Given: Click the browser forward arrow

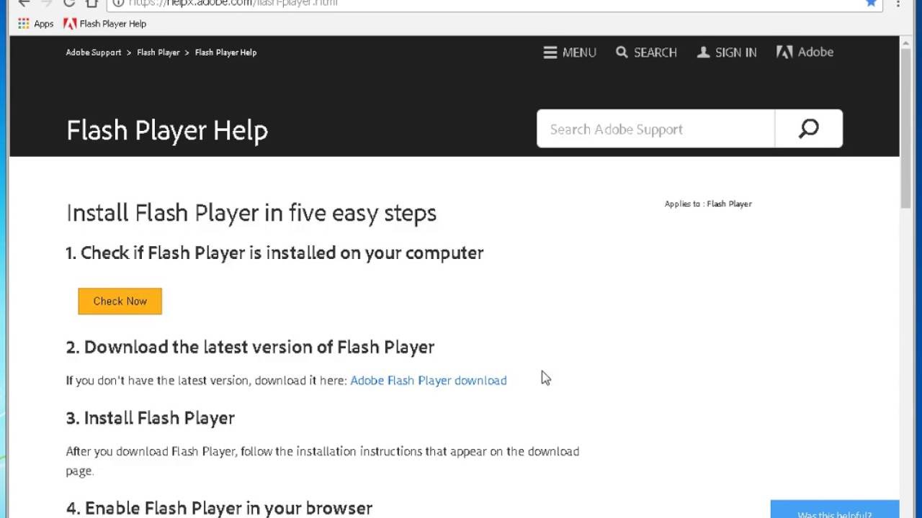Looking at the screenshot, I should coord(47,3).
